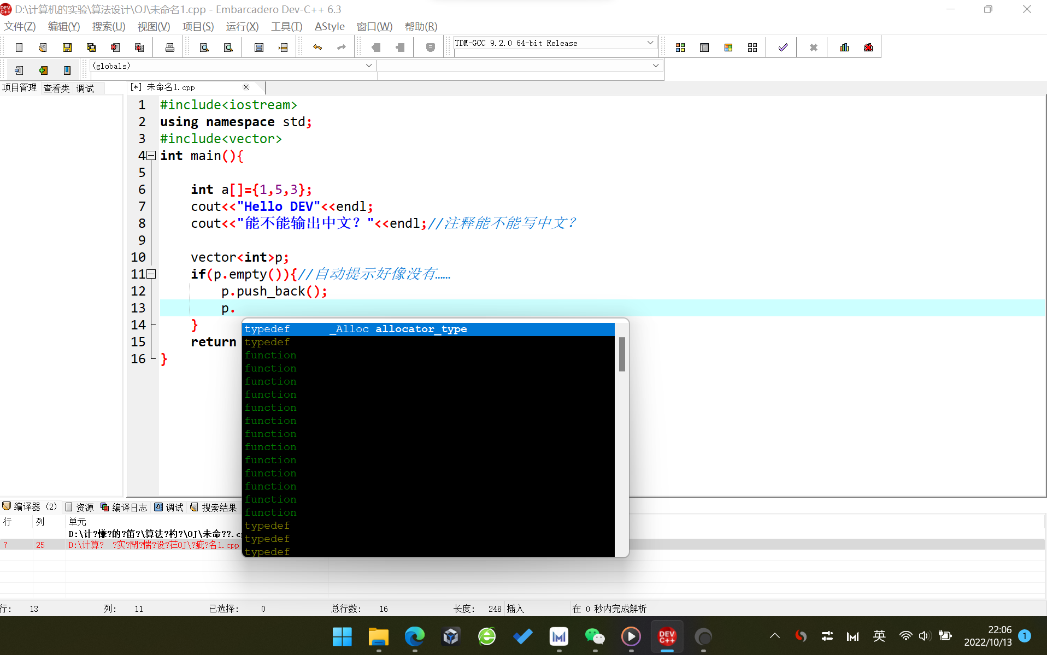This screenshot has height=655, width=1047.
Task: Click the Goto Bookmark toolbar icon
Action: (x=67, y=70)
